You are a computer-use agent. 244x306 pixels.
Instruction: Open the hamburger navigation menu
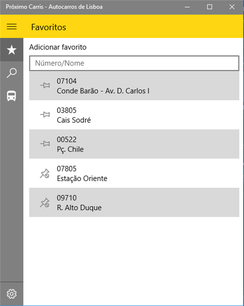[12, 26]
